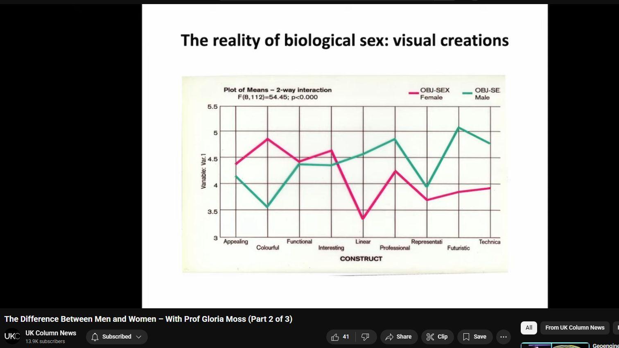This screenshot has width=619, height=348.
Task: Click the video title text
Action: [148, 319]
